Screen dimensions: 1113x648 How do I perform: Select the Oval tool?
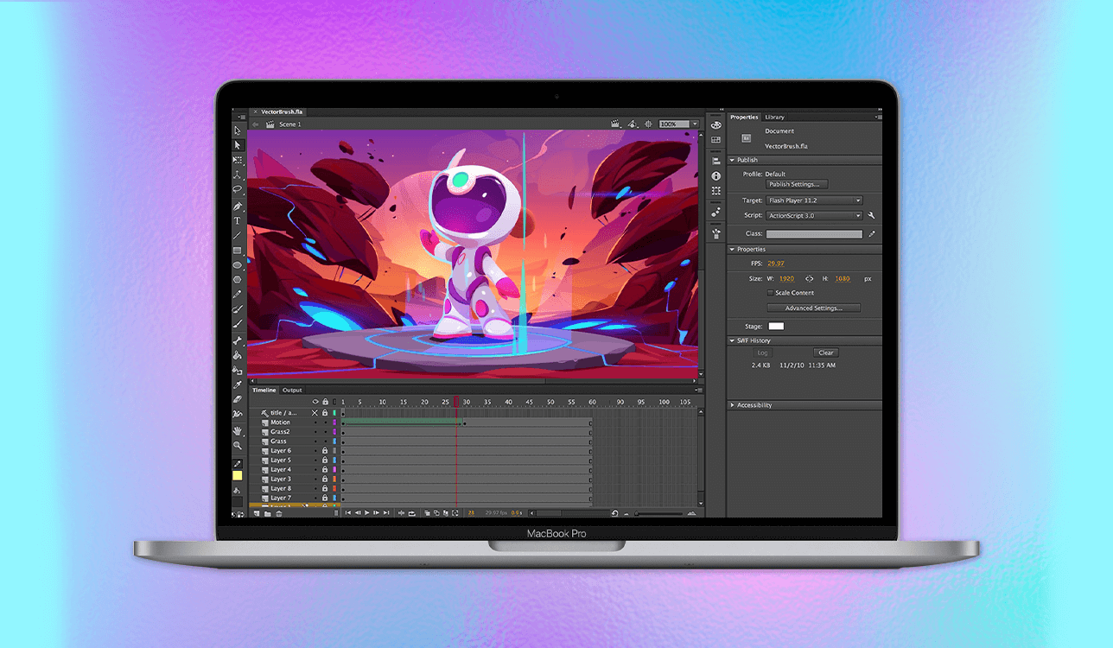pyautogui.click(x=238, y=264)
